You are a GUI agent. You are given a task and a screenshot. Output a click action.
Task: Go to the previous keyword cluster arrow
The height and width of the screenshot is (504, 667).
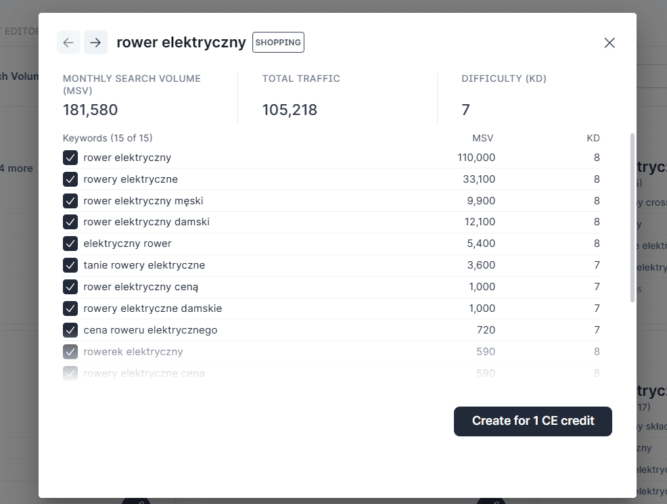coord(68,43)
